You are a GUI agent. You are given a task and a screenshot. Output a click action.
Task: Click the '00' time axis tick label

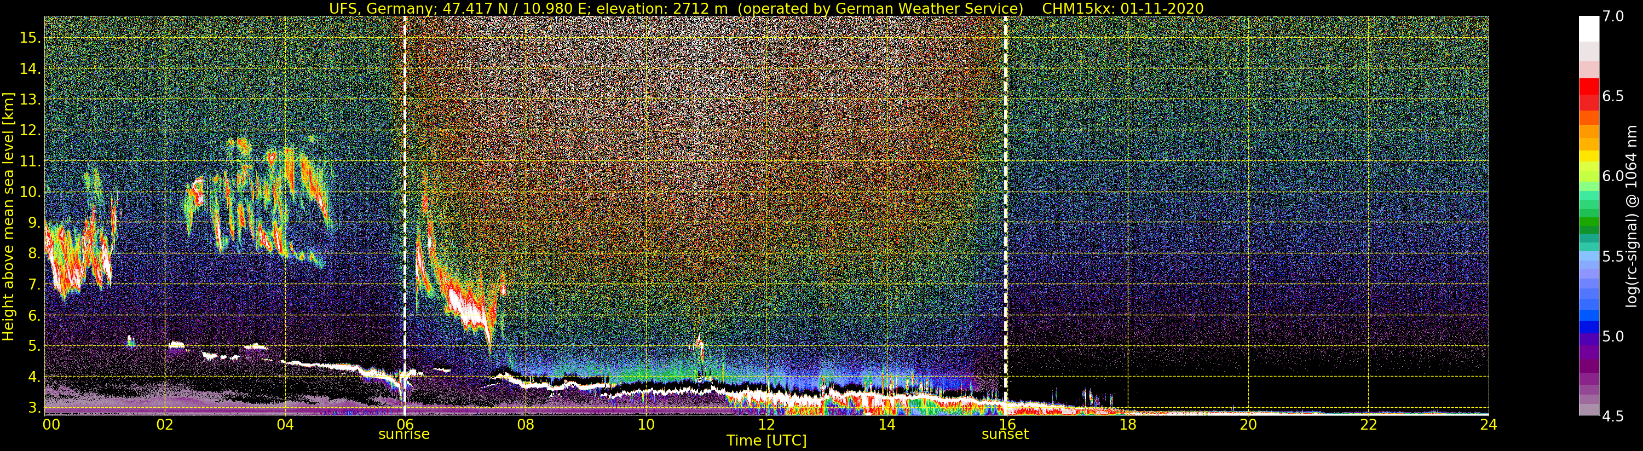click(51, 424)
